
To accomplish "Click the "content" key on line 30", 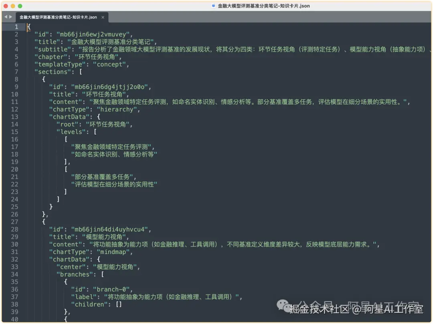I will (65, 244).
